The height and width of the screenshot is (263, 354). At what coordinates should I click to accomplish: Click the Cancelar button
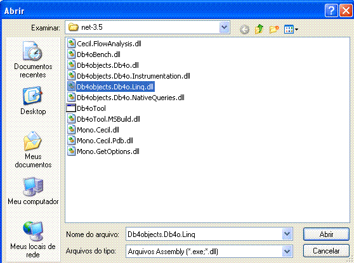326,251
